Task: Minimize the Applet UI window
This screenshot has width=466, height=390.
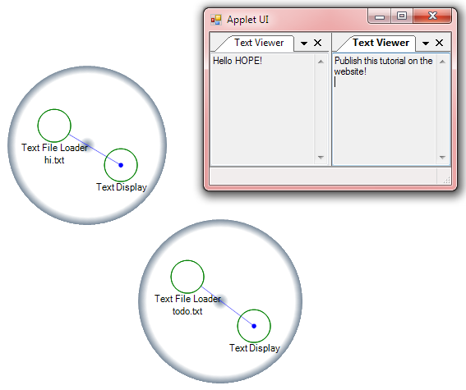Action: tap(380, 16)
